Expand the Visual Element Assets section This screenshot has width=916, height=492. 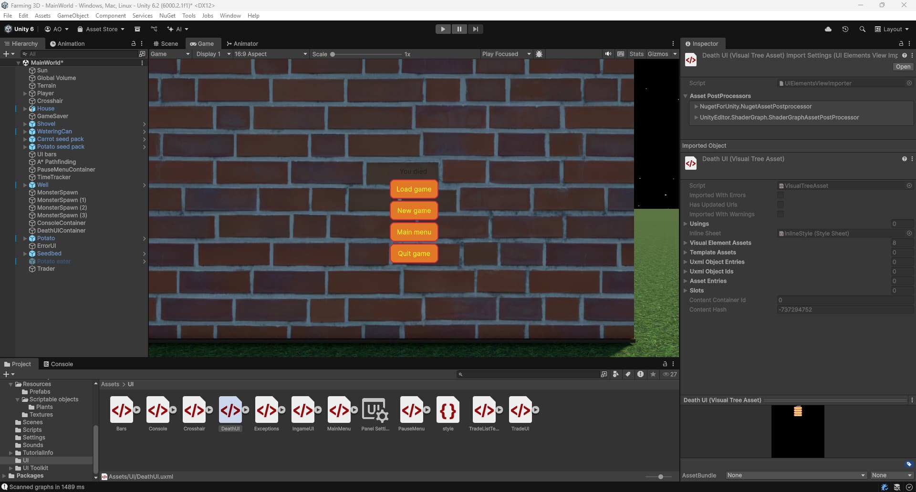[686, 243]
